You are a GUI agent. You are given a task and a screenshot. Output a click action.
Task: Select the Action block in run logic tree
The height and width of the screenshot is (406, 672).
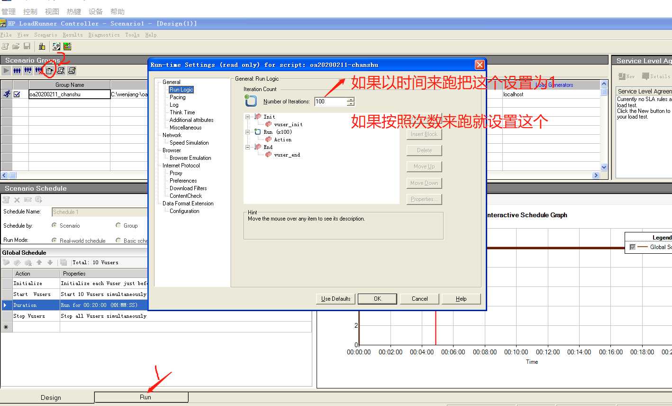click(283, 139)
